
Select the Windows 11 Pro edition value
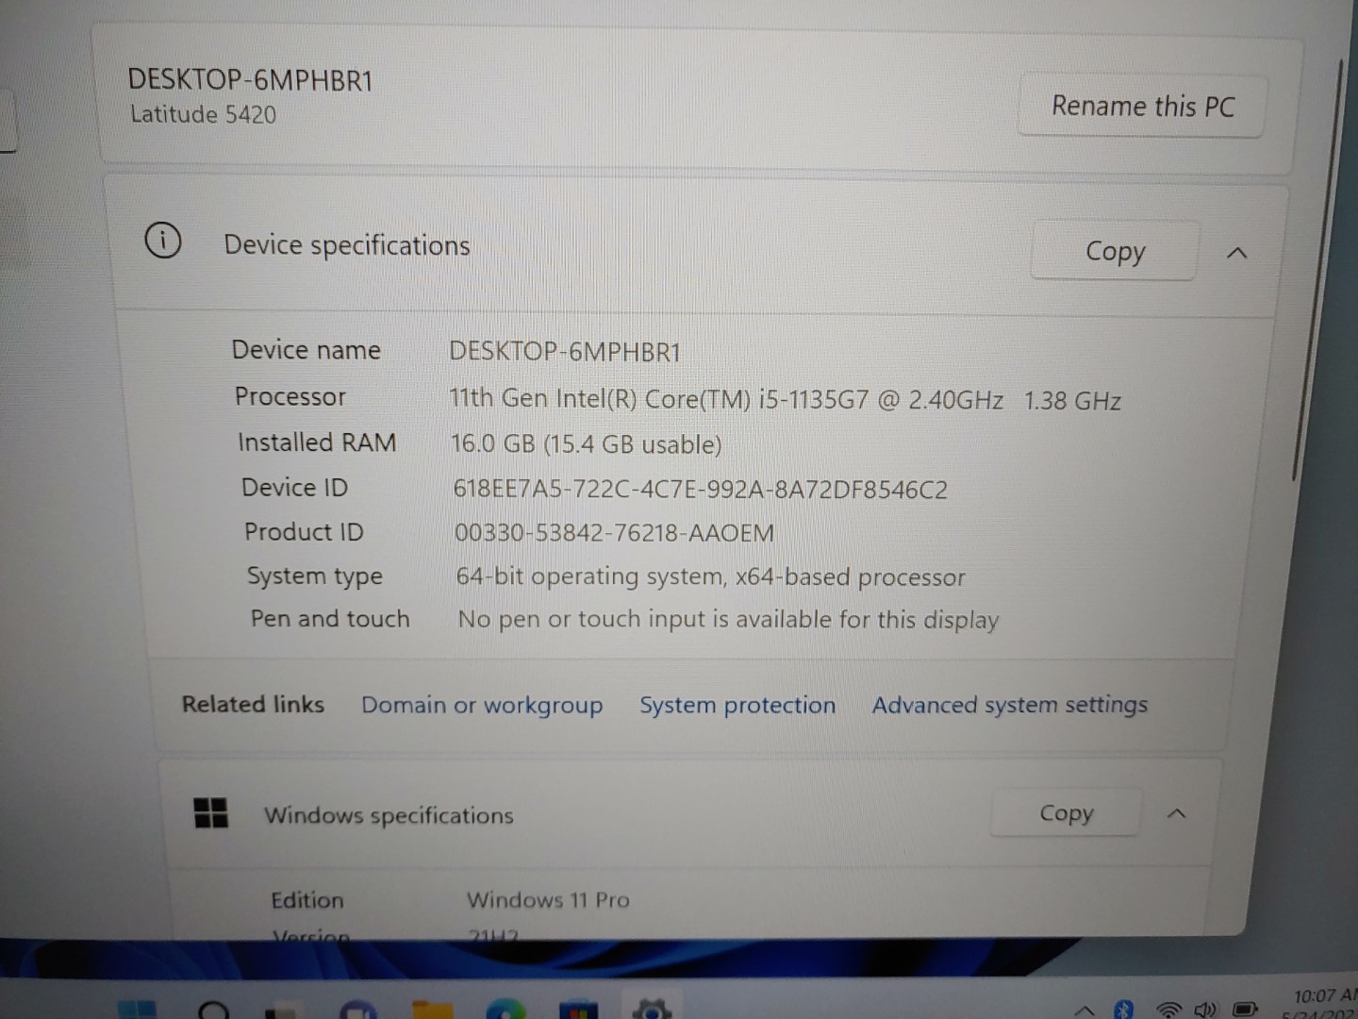point(548,900)
